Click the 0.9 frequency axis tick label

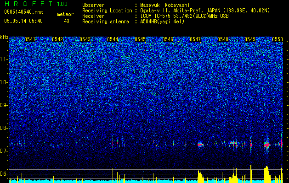[x=4, y=105]
